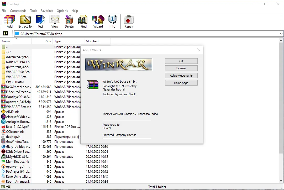Open the License button in About WinRAR

[x=181, y=68]
